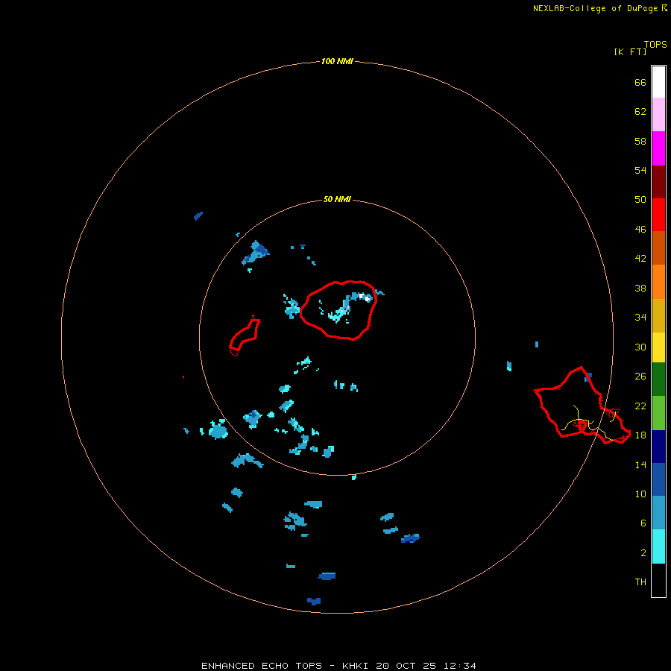Pick the cyan legend swatch
Image resolution: width=671 pixels, height=671 pixels.
tap(658, 546)
